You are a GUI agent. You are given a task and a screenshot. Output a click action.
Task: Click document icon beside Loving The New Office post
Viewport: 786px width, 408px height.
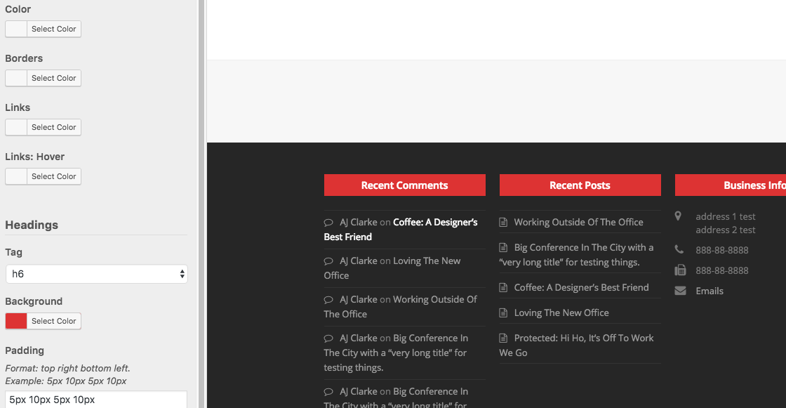click(503, 312)
